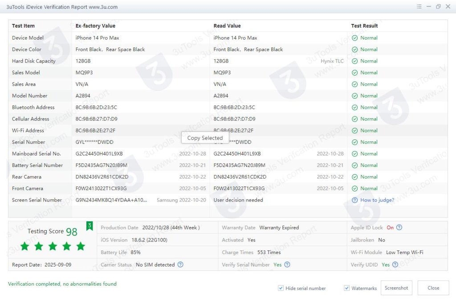This screenshot has height=302, width=456.
Task: Click Mainboard Serial No. Normal check icon
Action: point(354,154)
